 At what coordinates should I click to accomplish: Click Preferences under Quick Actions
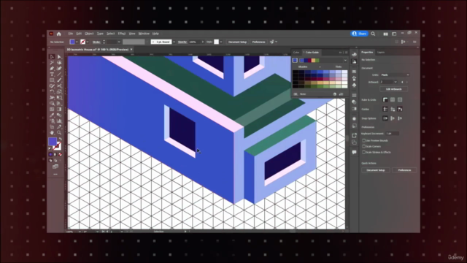[x=404, y=170]
